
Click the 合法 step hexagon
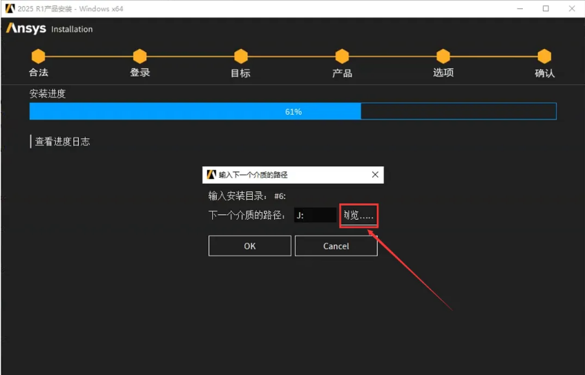(x=38, y=57)
